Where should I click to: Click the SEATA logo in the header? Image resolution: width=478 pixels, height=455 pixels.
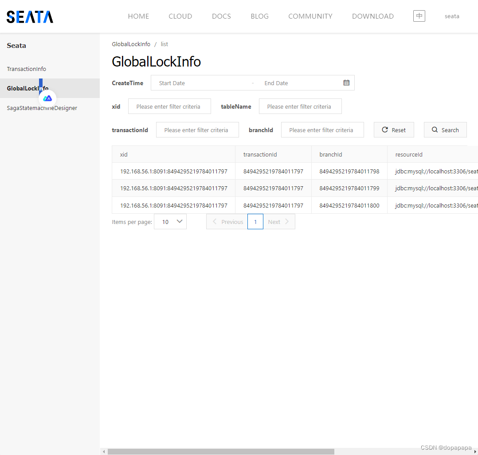tap(29, 16)
